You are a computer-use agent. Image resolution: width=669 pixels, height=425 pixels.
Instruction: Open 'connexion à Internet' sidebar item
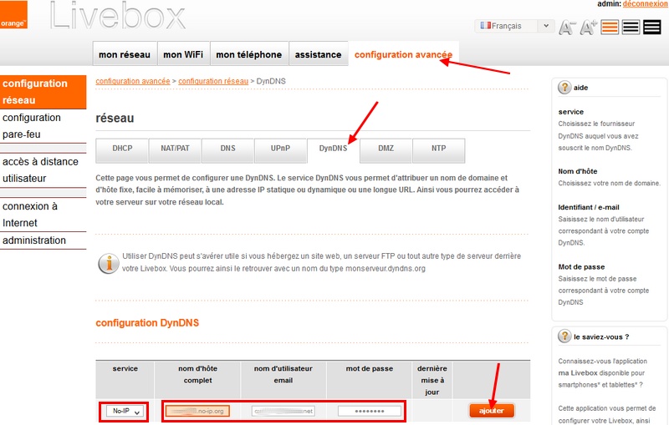click(x=30, y=215)
